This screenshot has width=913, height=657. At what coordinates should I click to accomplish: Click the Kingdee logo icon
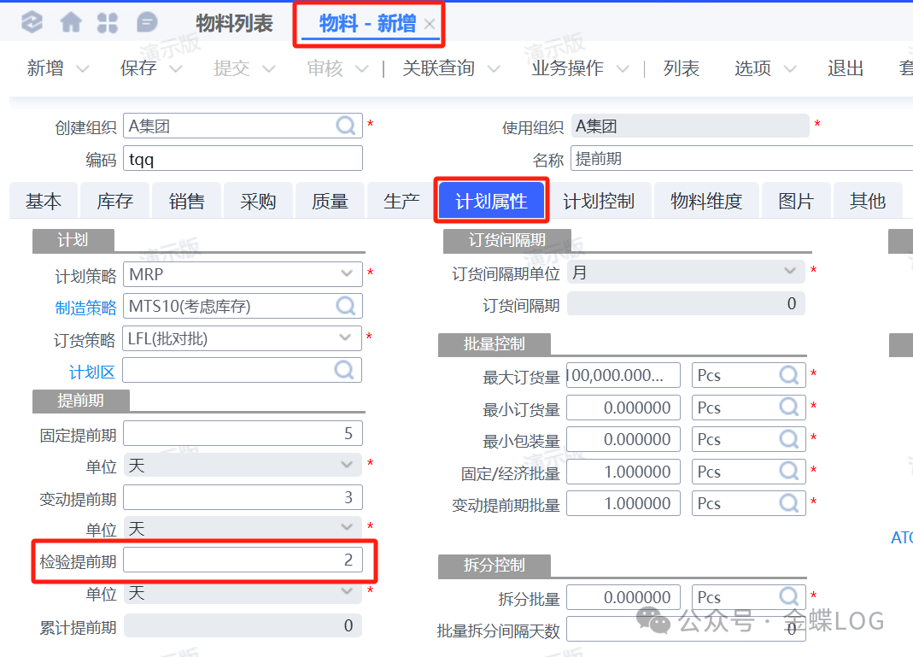(x=32, y=23)
